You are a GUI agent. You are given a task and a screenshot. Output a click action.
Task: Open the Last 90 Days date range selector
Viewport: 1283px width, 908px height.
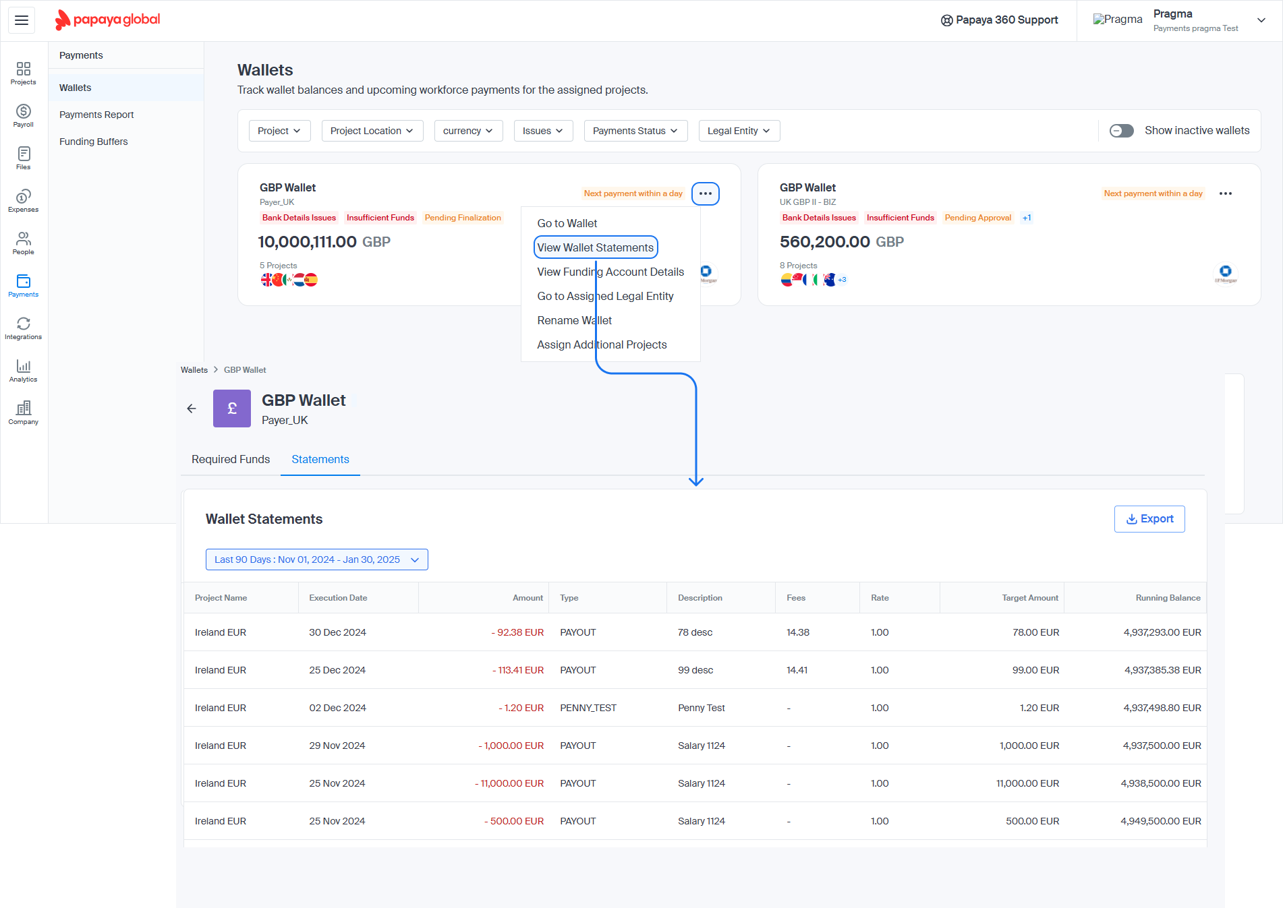pyautogui.click(x=316, y=559)
